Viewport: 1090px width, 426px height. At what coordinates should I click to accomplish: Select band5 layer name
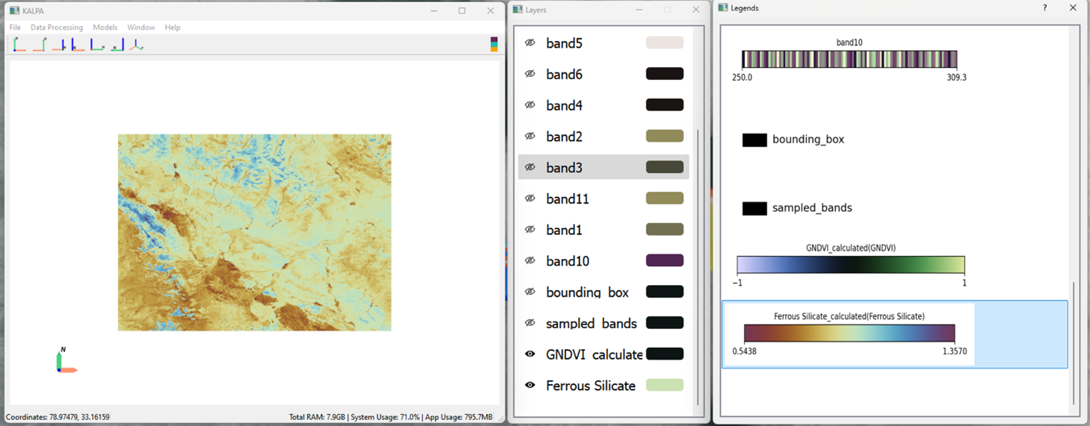click(564, 43)
